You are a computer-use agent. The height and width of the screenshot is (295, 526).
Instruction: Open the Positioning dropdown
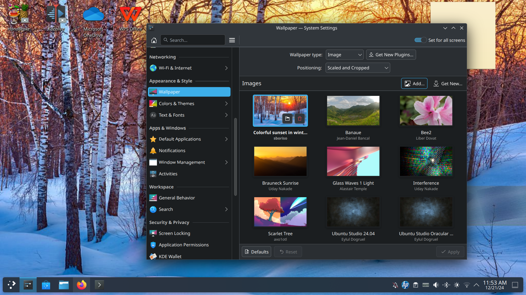[x=358, y=68]
